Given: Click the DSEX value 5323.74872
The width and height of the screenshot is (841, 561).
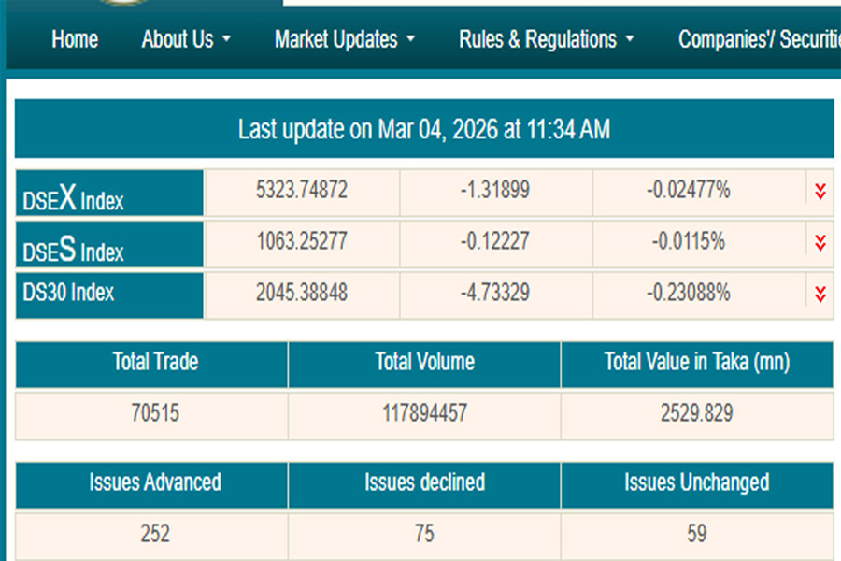Looking at the screenshot, I should coord(302,191).
